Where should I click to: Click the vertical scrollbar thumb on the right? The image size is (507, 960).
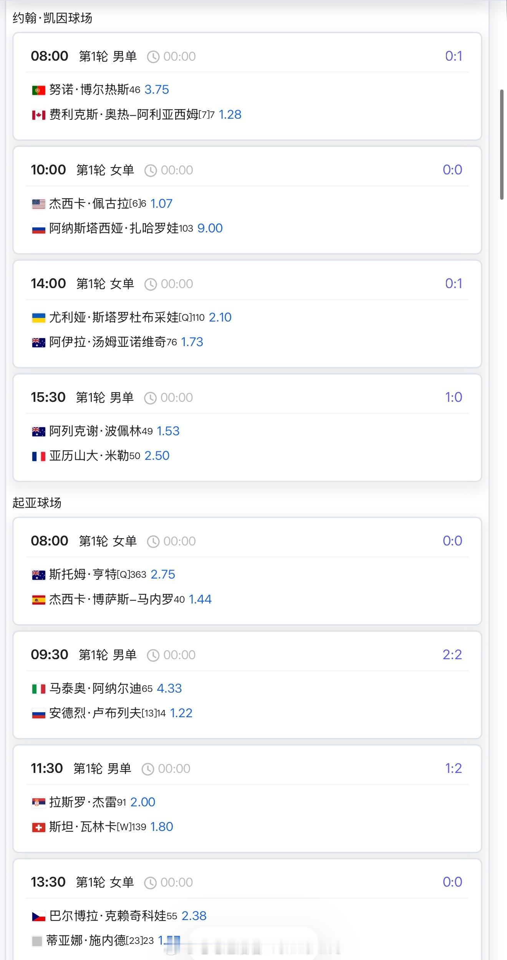(502, 144)
